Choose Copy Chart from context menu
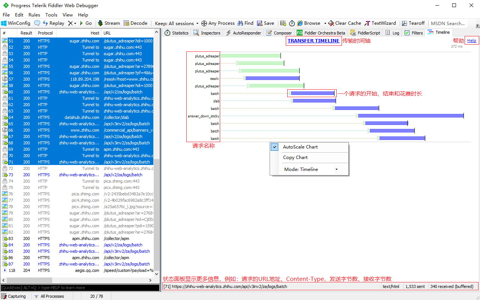Viewport: 480px width, 300px height. pos(295,157)
